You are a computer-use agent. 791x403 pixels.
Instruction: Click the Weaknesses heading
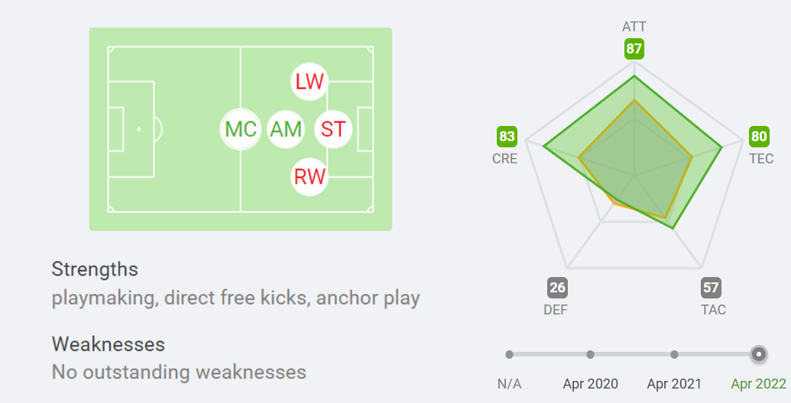pos(109,344)
